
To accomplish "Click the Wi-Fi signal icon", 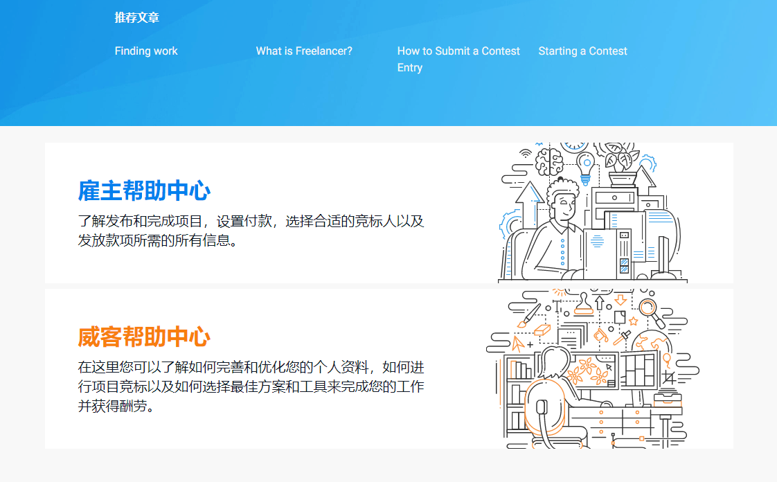I will [x=526, y=153].
